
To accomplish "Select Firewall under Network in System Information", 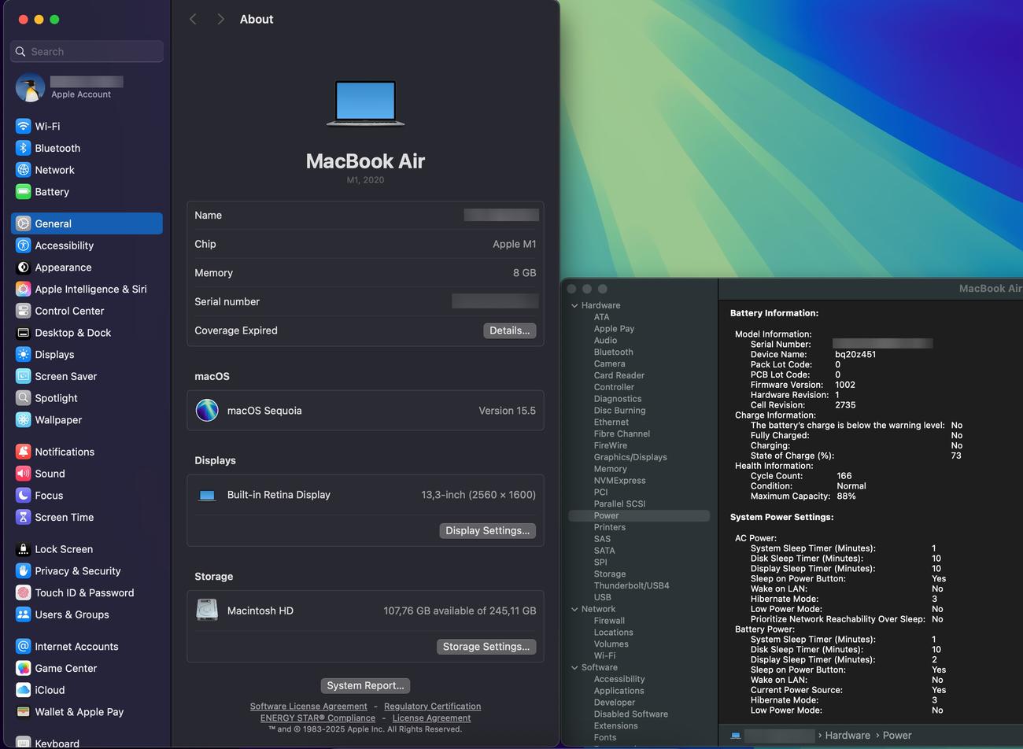I will click(x=609, y=621).
